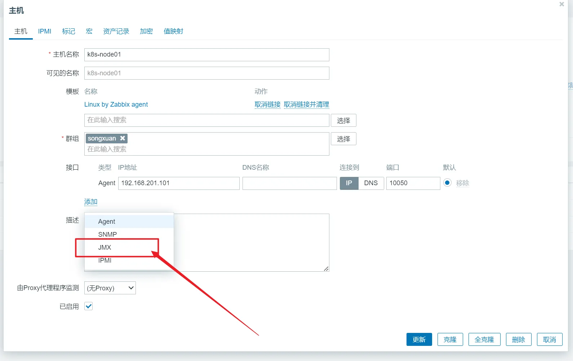The width and height of the screenshot is (573, 361).
Task: Remove the songxuan group tag
Action: 123,138
